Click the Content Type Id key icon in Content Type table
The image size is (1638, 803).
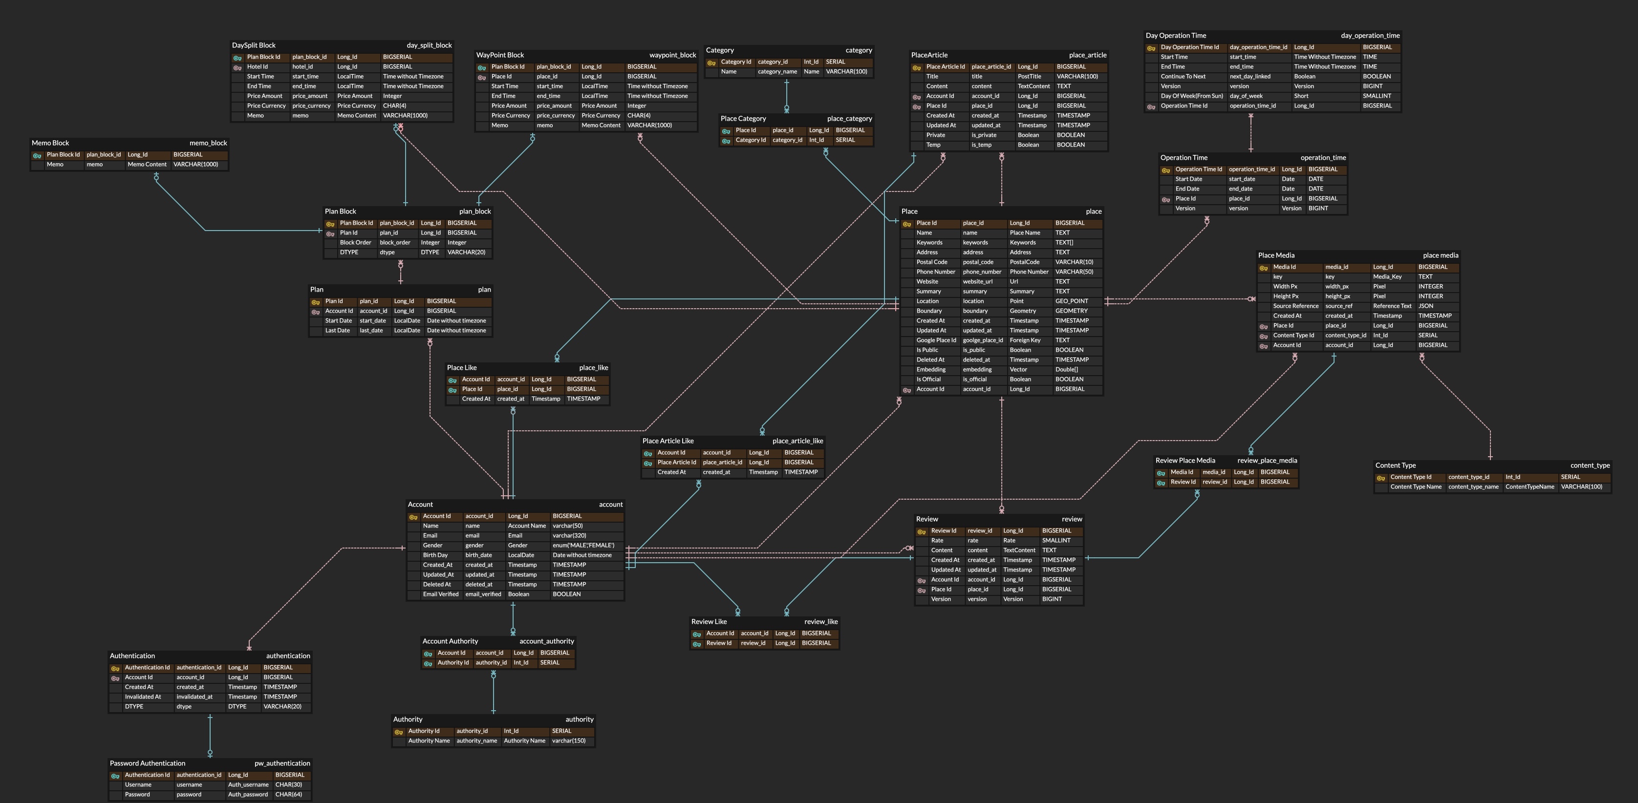(1380, 478)
